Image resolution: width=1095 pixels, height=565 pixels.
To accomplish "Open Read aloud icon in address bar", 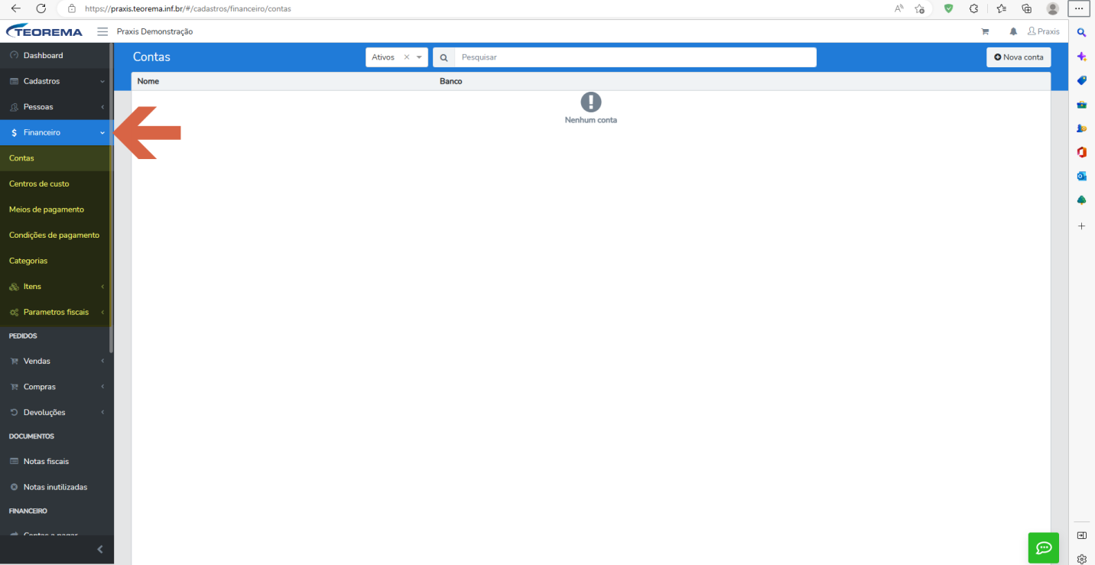I will tap(898, 8).
